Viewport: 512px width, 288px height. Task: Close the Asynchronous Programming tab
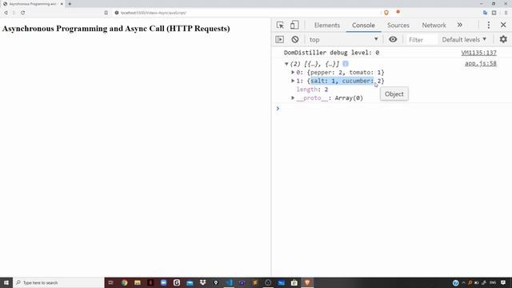coord(62,4)
